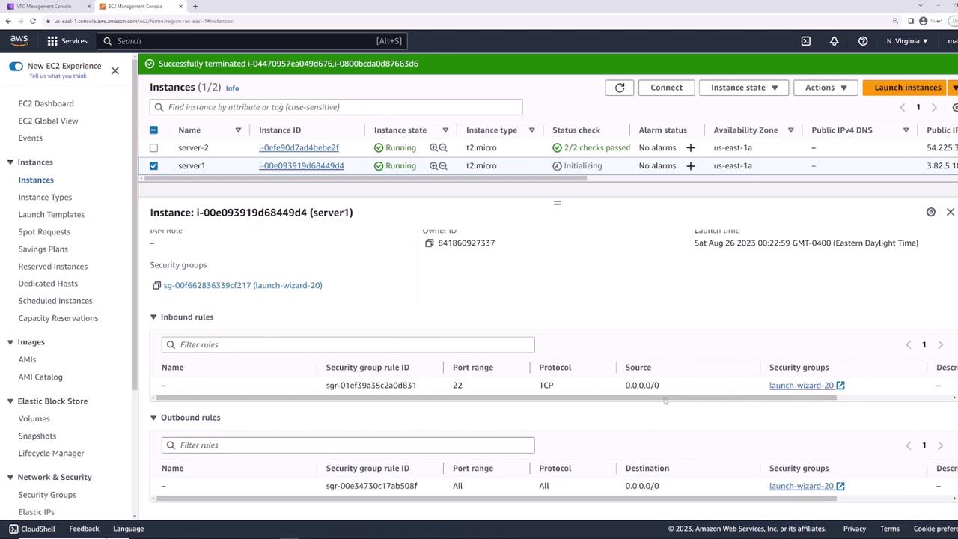Go to next page of inbound rules
The image size is (958, 539).
940,345
